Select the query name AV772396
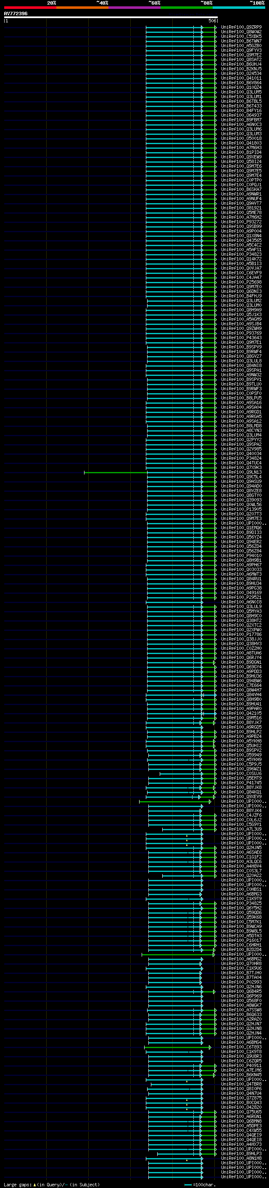The height and width of the screenshot is (1188, 269). pyautogui.click(x=16, y=13)
